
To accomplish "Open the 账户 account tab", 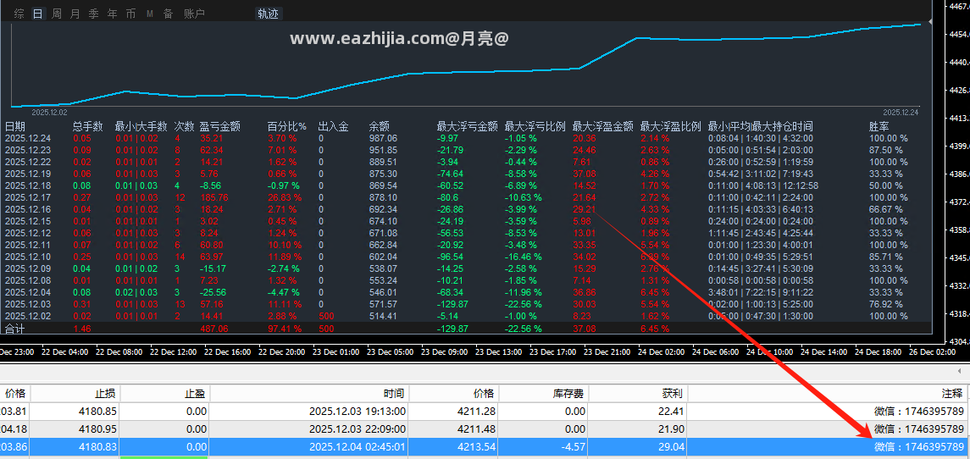I will [x=194, y=14].
